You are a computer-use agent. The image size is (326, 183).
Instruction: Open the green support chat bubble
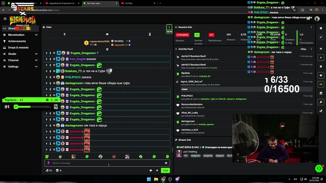(x=319, y=169)
